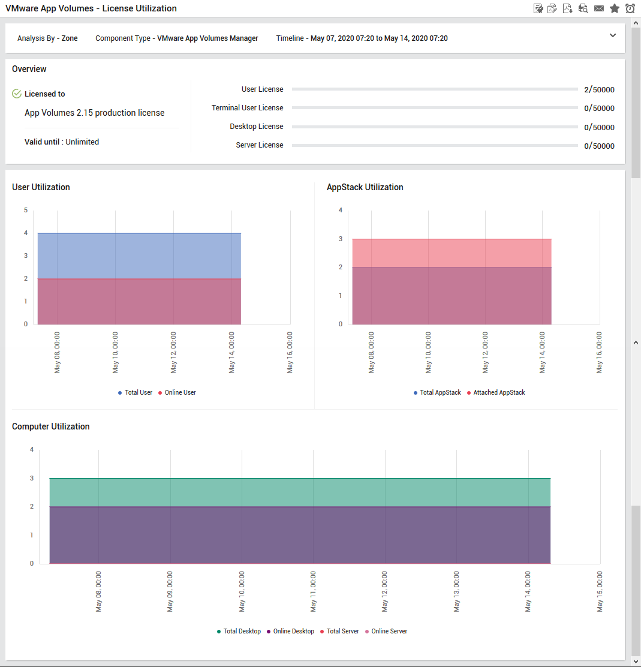Click the Terminal User License usage bar
Image resolution: width=641 pixels, height=667 pixels.
pos(435,108)
